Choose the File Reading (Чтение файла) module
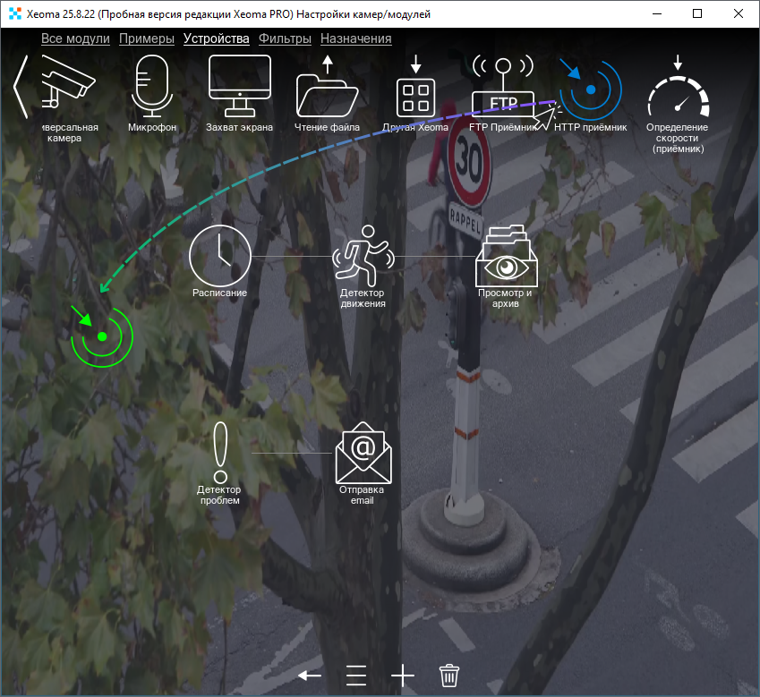760x697 pixels. click(x=327, y=88)
